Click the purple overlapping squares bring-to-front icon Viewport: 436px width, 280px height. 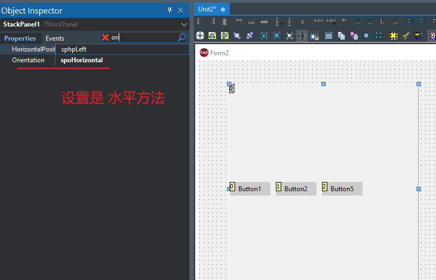click(x=237, y=36)
